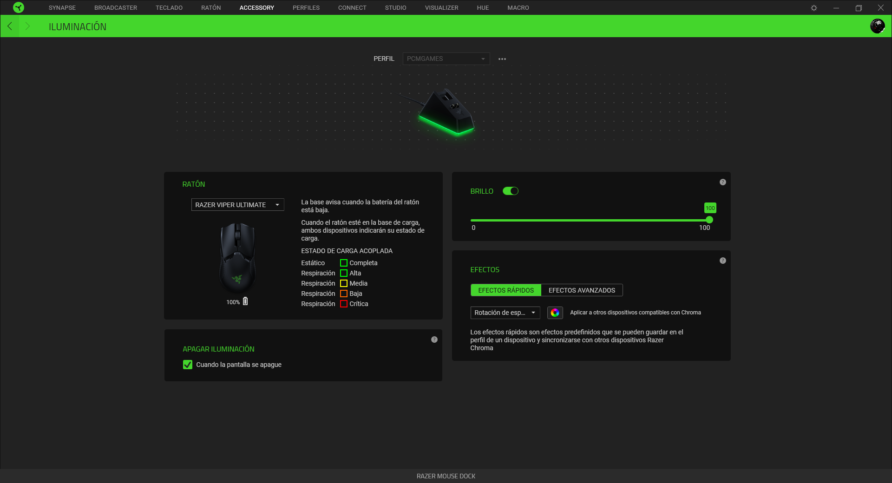
Task: Click help icon in Brillo panel
Action: (x=722, y=182)
